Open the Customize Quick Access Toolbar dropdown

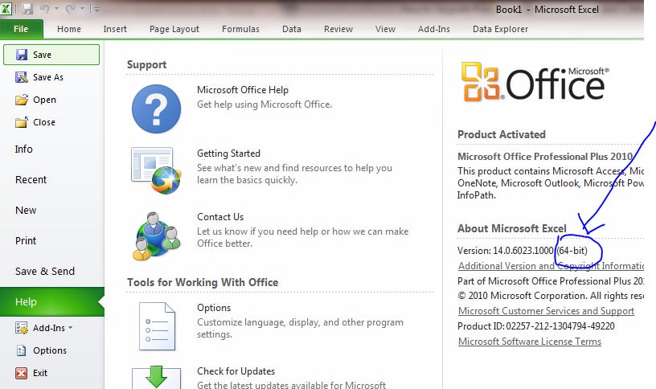click(96, 9)
